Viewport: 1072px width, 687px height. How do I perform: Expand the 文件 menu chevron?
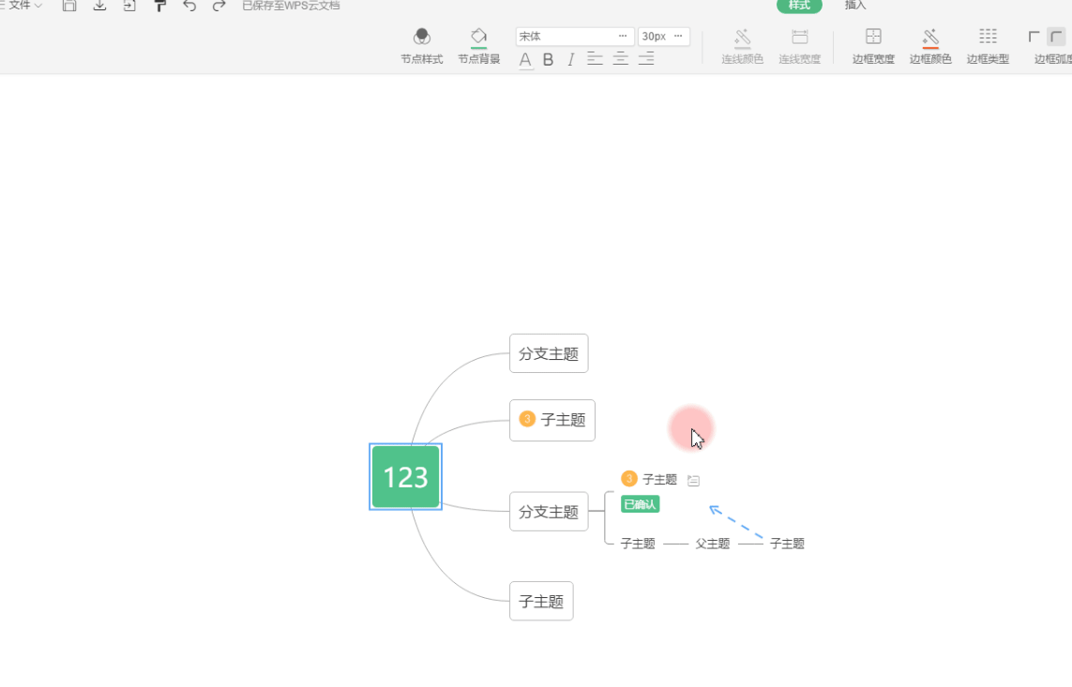tap(38, 5)
